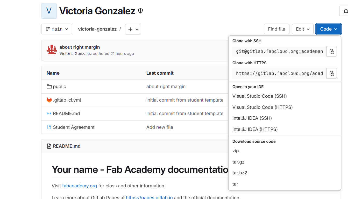This screenshot has width=348, height=199.
Task: Download source code as tar.gz
Action: point(238,162)
